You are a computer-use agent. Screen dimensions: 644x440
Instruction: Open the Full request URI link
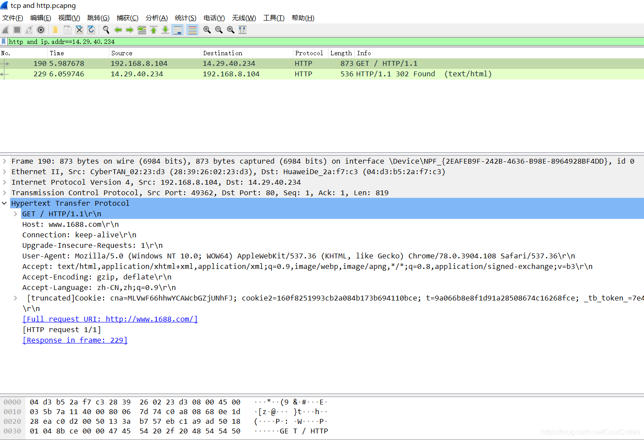[110, 319]
